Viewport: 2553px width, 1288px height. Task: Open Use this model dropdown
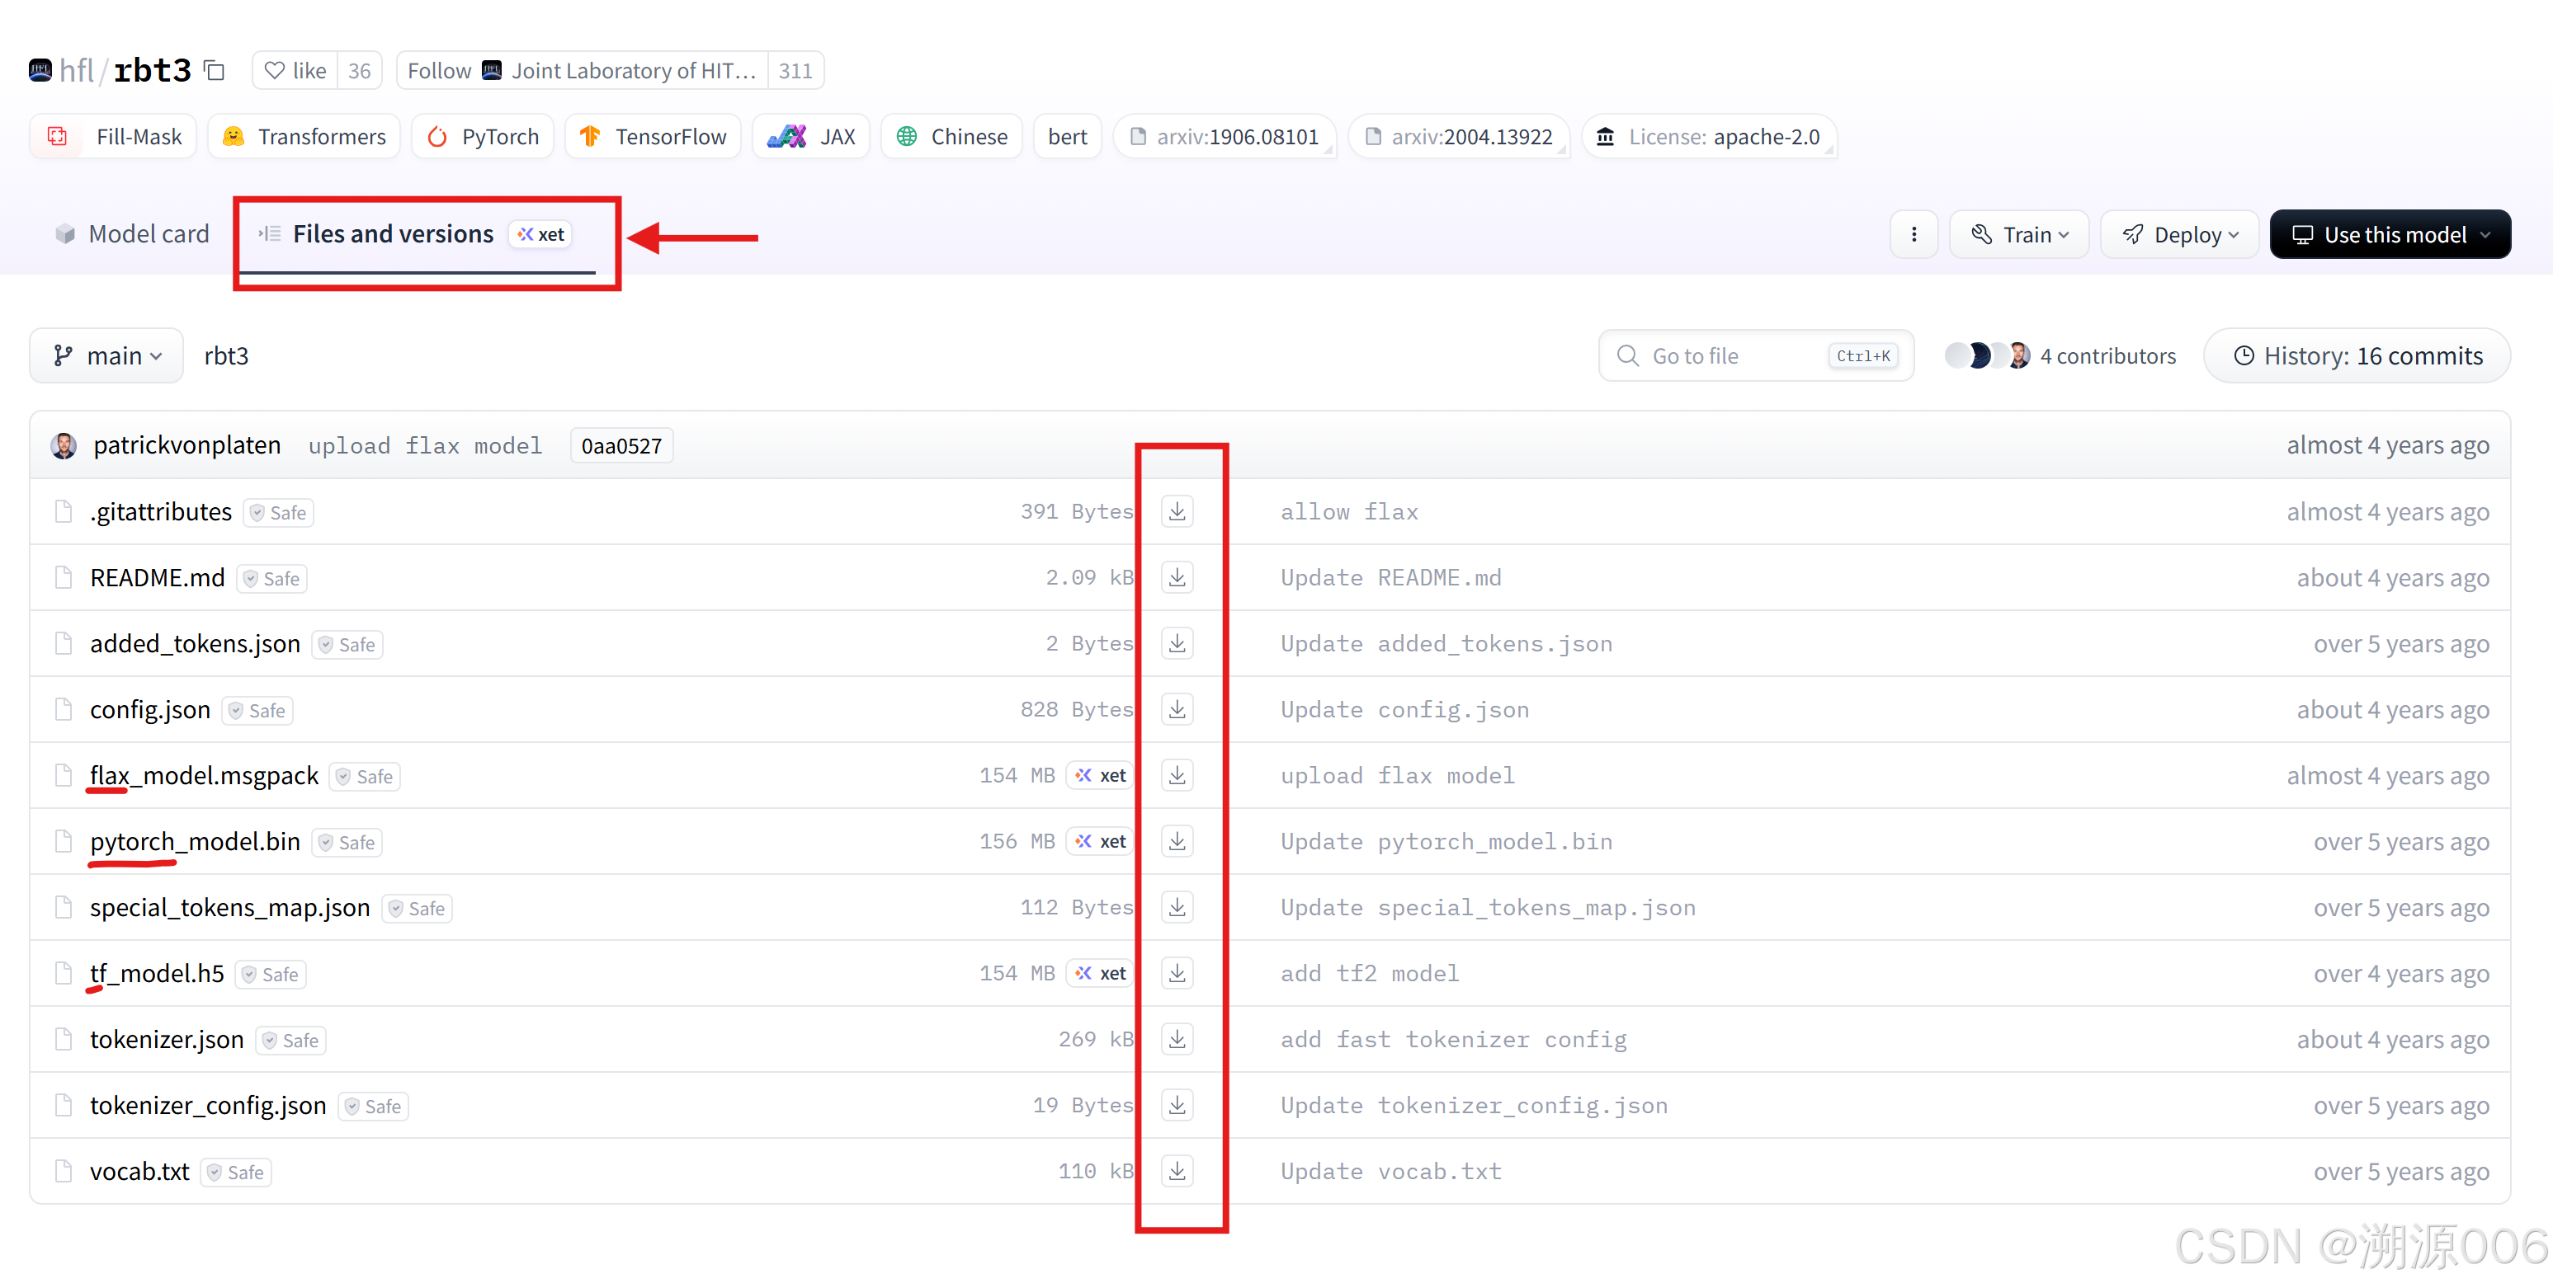point(2390,235)
